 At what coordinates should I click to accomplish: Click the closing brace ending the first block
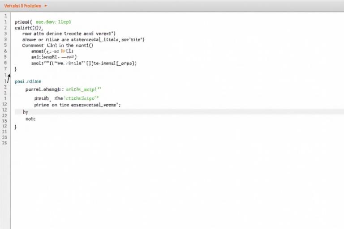(x=16, y=69)
